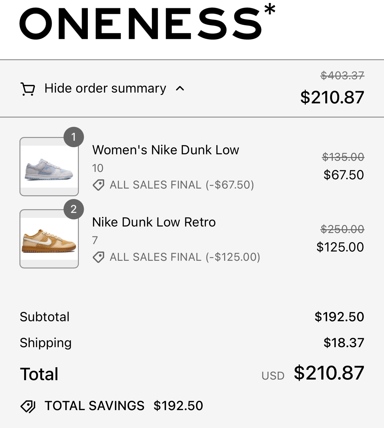Select the Nike Dunk Low Retro title
Image resolution: width=384 pixels, height=428 pixels.
click(154, 222)
